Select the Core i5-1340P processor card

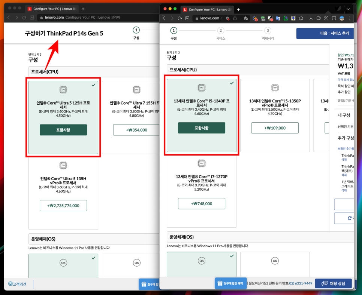tap(202, 116)
